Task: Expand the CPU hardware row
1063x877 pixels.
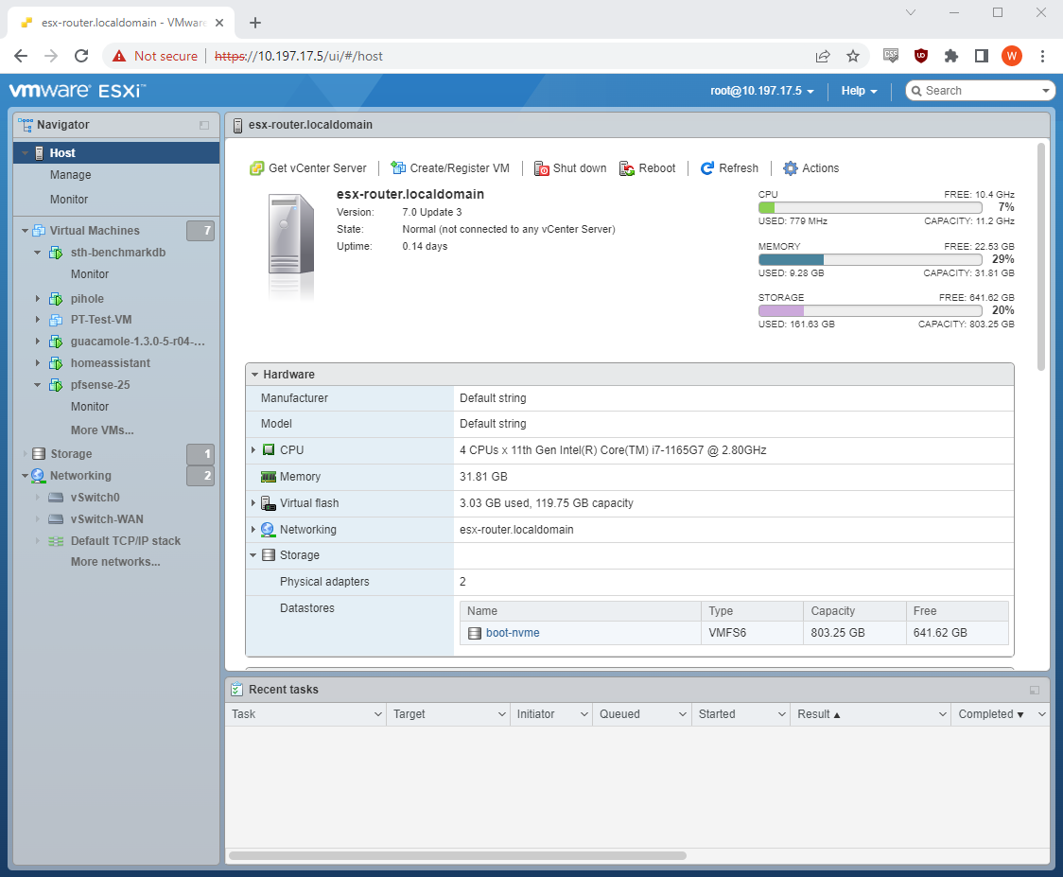Action: click(x=253, y=450)
